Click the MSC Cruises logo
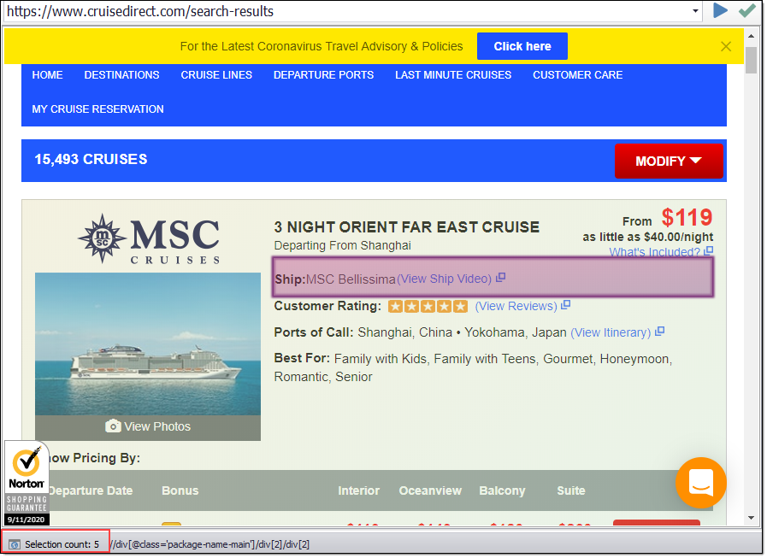767x558 pixels. [x=148, y=238]
